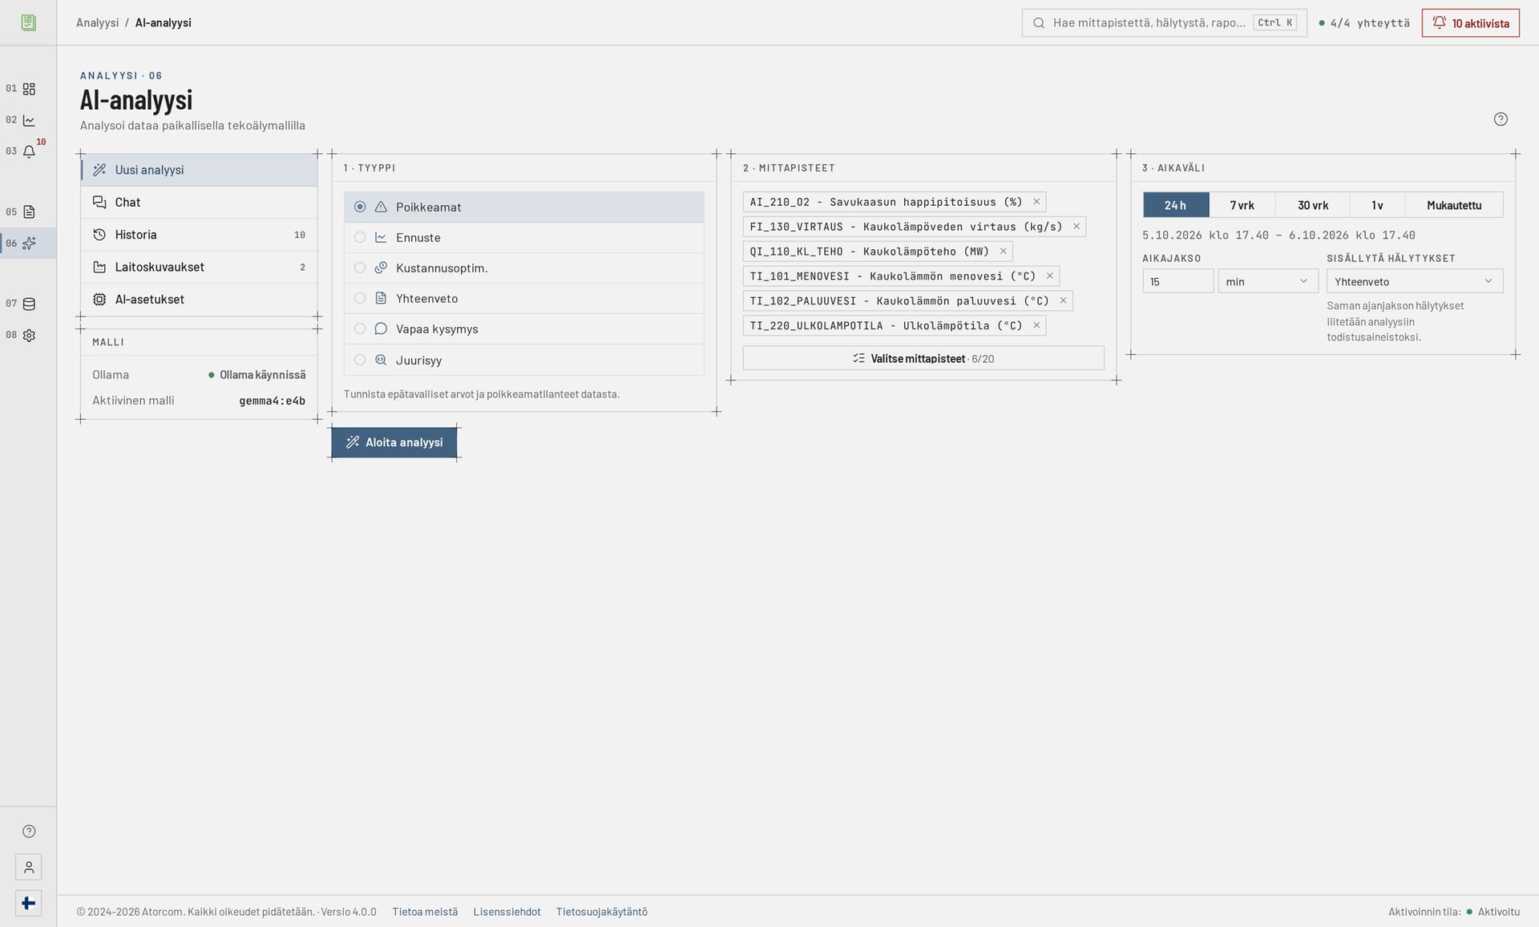Open the 10 aktiivista alarms button
The width and height of the screenshot is (1539, 927).
click(1470, 23)
